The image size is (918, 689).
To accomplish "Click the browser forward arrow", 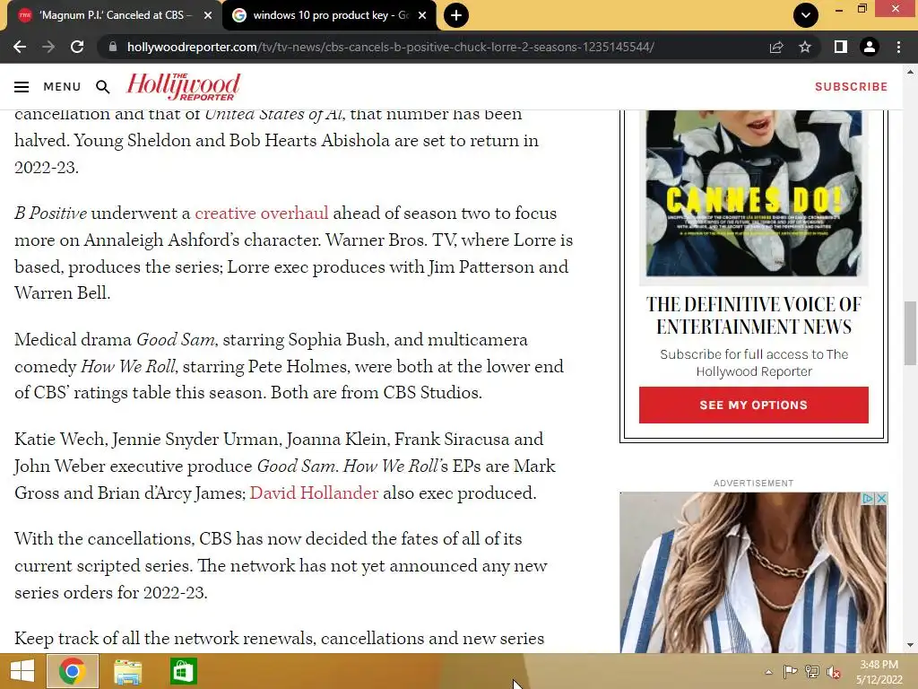I will [x=48, y=47].
